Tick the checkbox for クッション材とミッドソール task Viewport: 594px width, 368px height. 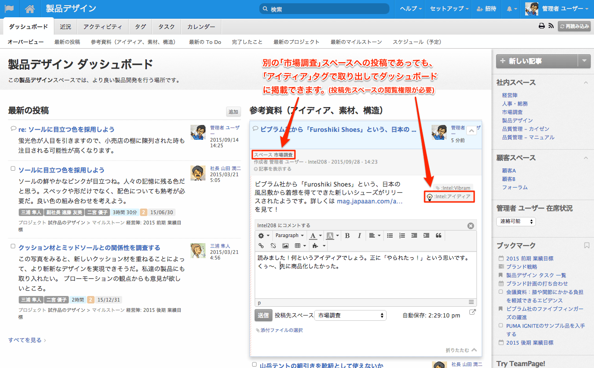[x=13, y=246]
